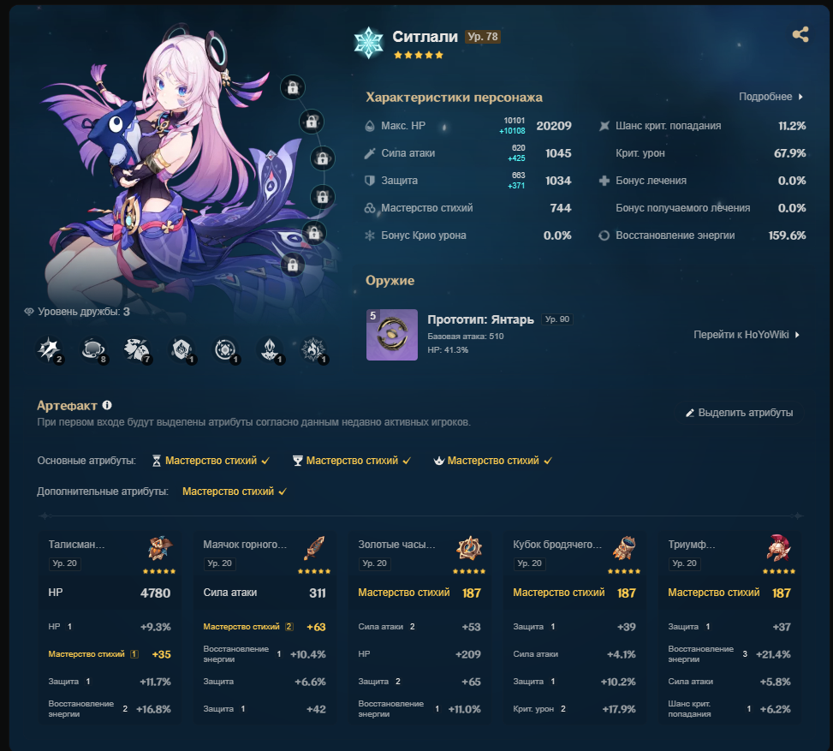Open the Прототип: Янтарь weapon thumbnail
The image size is (833, 751).
(392, 335)
